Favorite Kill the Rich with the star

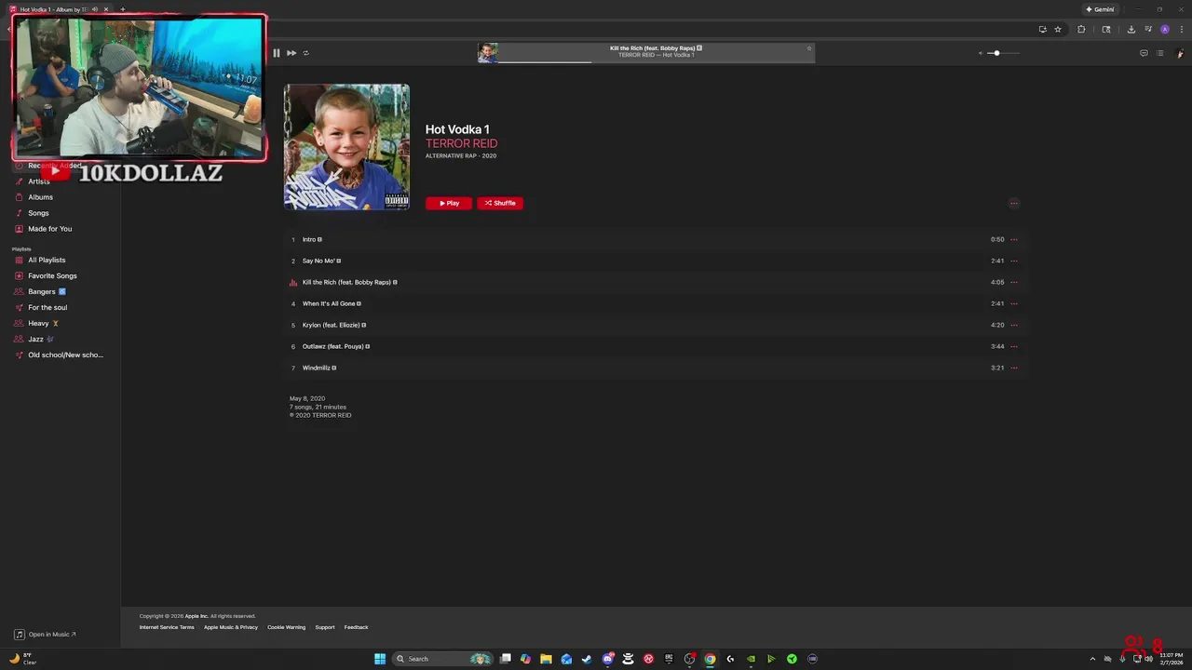pyautogui.click(x=808, y=48)
